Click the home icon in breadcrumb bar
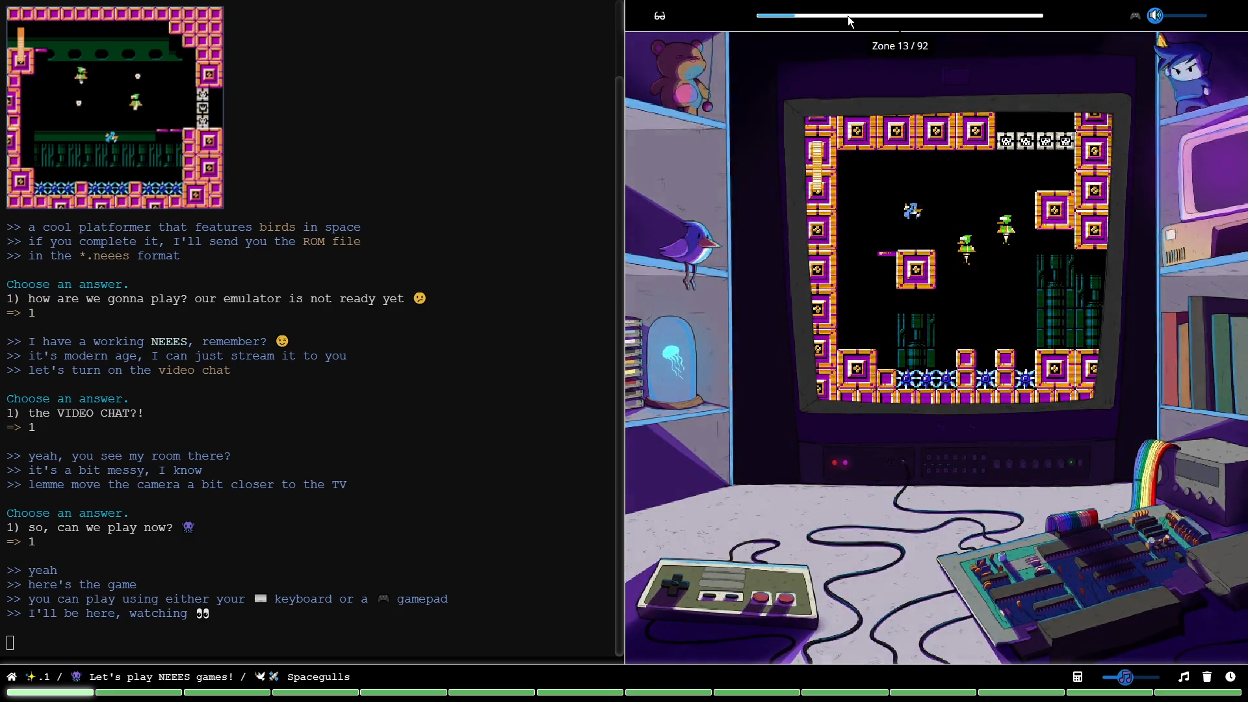The image size is (1248, 702). point(11,677)
